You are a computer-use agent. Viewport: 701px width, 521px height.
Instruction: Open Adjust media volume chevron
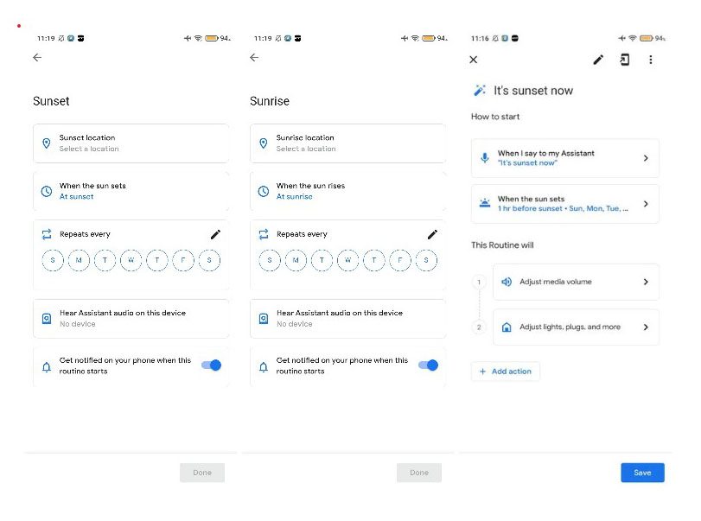point(646,282)
